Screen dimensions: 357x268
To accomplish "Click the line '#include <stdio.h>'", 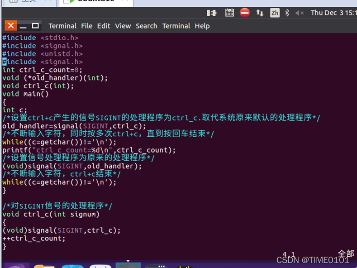I will [40, 38].
